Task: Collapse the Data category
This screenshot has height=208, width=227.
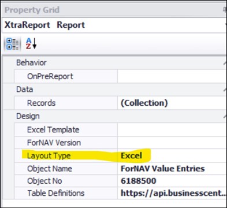Action: pos(225,90)
